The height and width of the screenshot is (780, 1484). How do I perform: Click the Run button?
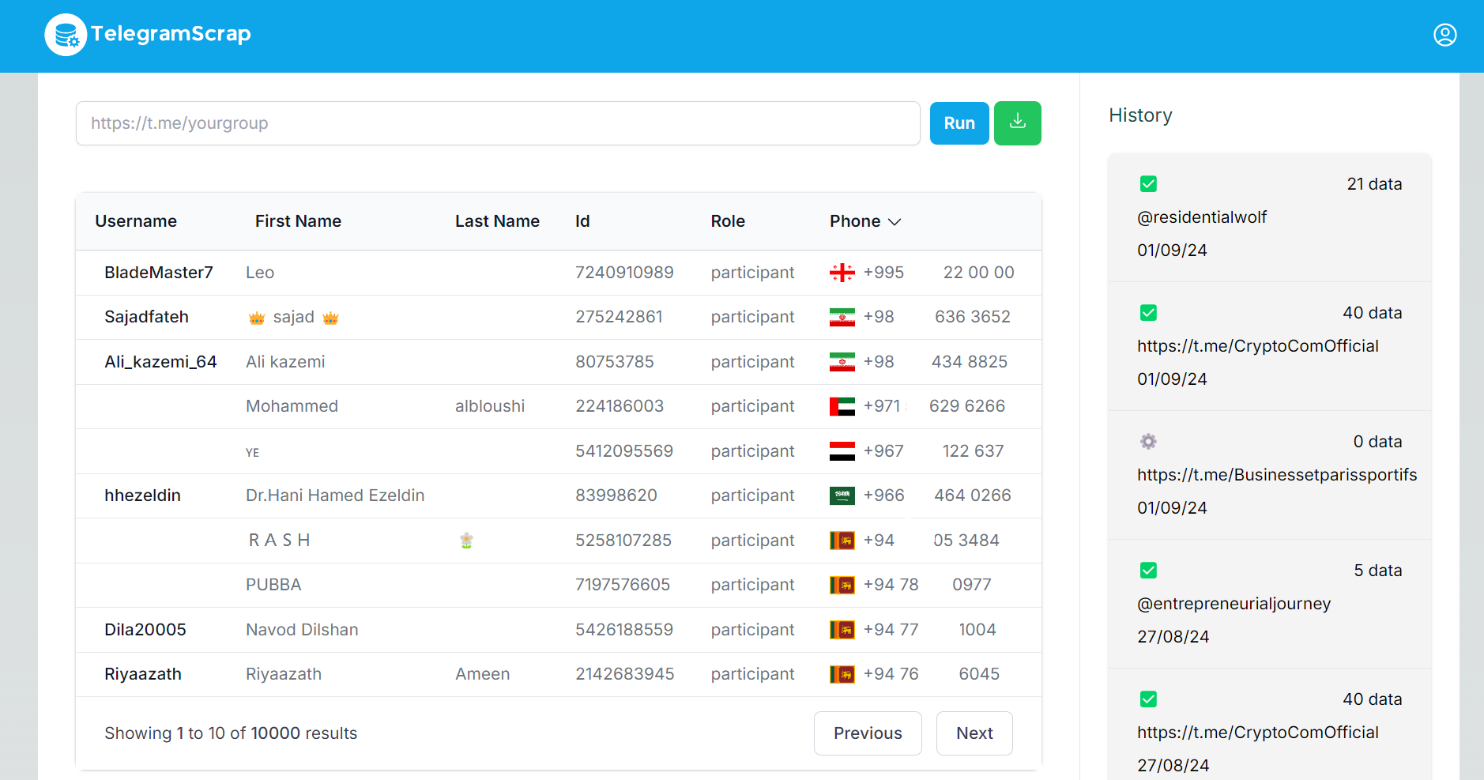pyautogui.click(x=959, y=123)
